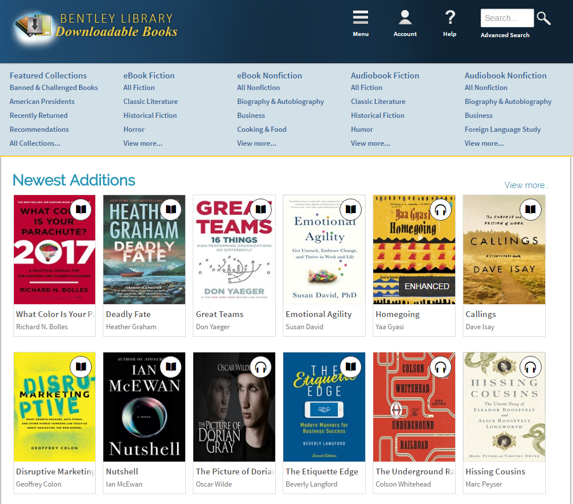
Task: Click the magnifying glass search icon
Action: click(x=543, y=18)
